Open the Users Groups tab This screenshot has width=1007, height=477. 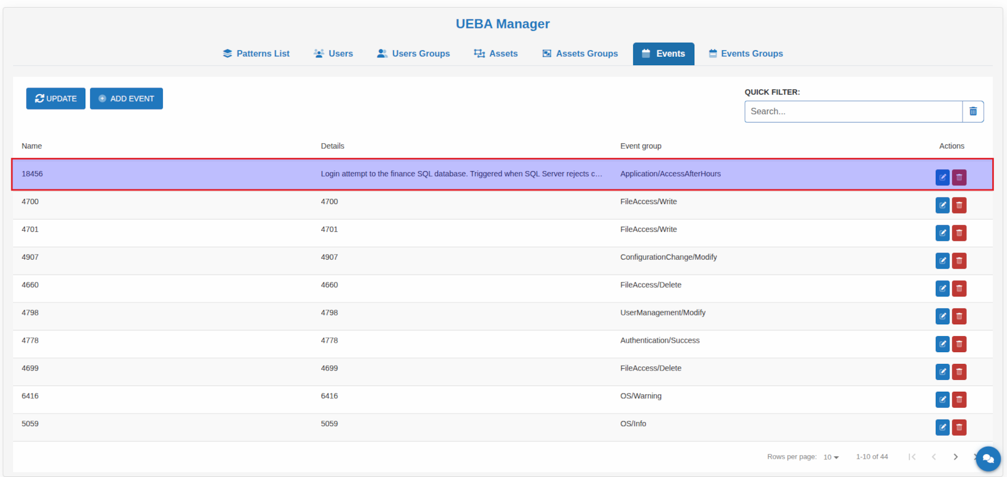413,53
